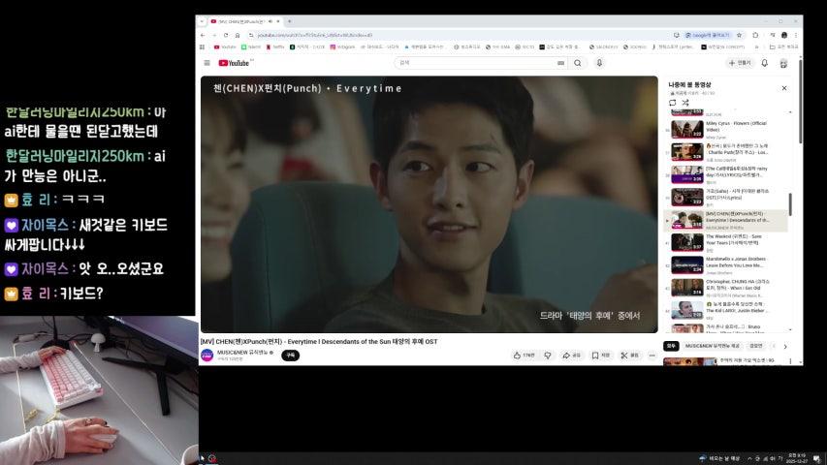Save the video with the bookmark button
The width and height of the screenshot is (827, 465).
pos(601,356)
